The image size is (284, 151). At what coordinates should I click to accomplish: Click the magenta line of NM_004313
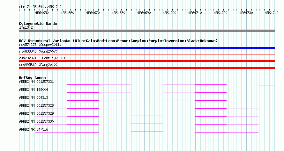(x=147, y=100)
